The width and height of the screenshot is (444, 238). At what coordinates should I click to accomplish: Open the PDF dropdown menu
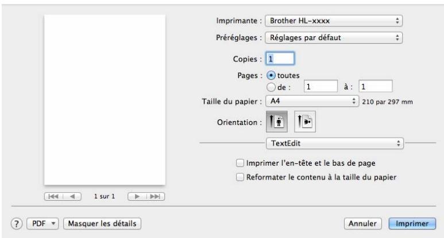(43, 224)
